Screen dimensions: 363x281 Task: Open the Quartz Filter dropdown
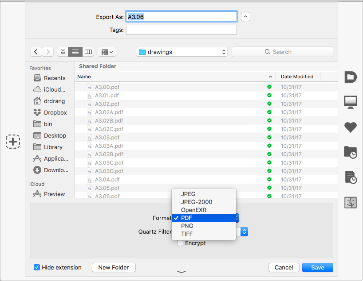click(244, 231)
